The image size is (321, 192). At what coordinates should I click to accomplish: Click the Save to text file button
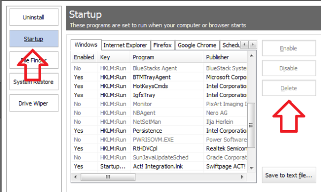point(289,175)
